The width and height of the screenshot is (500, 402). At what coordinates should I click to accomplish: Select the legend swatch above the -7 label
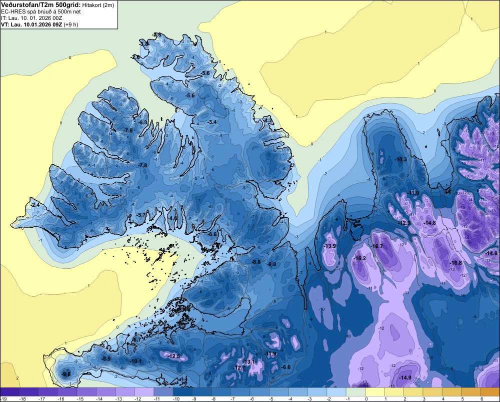[x=240, y=392]
